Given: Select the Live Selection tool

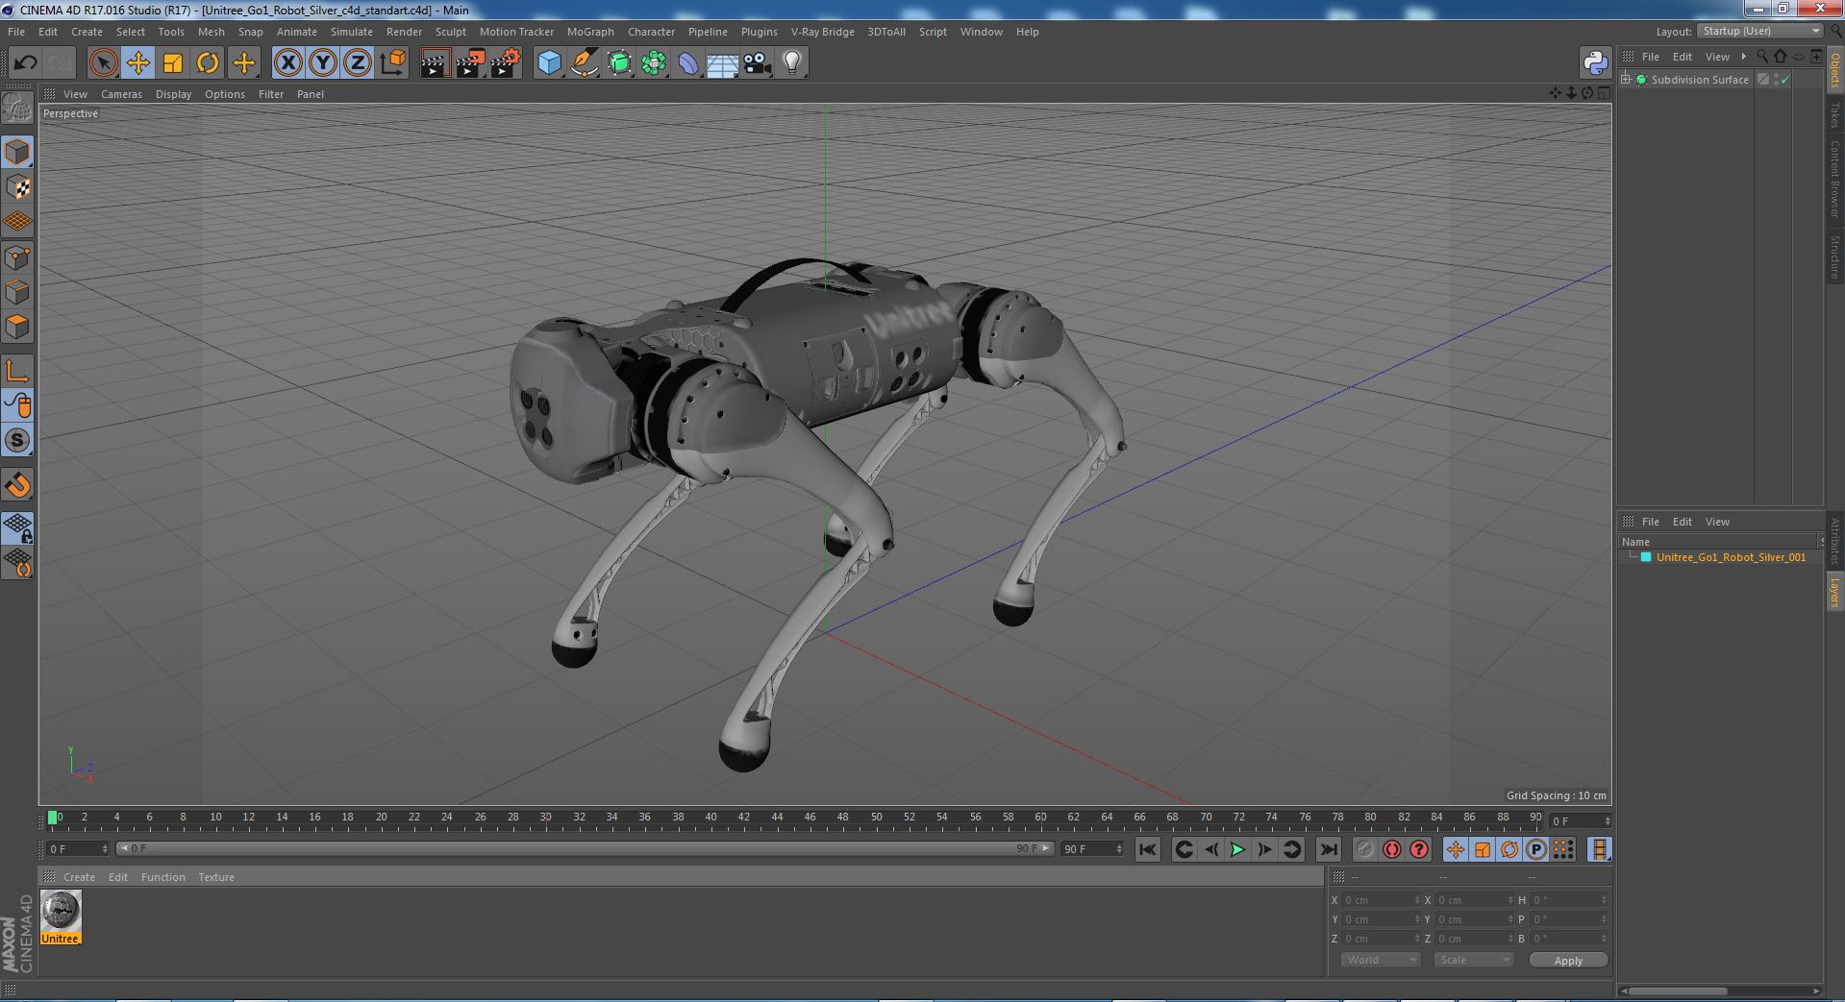Looking at the screenshot, I should coord(103,63).
